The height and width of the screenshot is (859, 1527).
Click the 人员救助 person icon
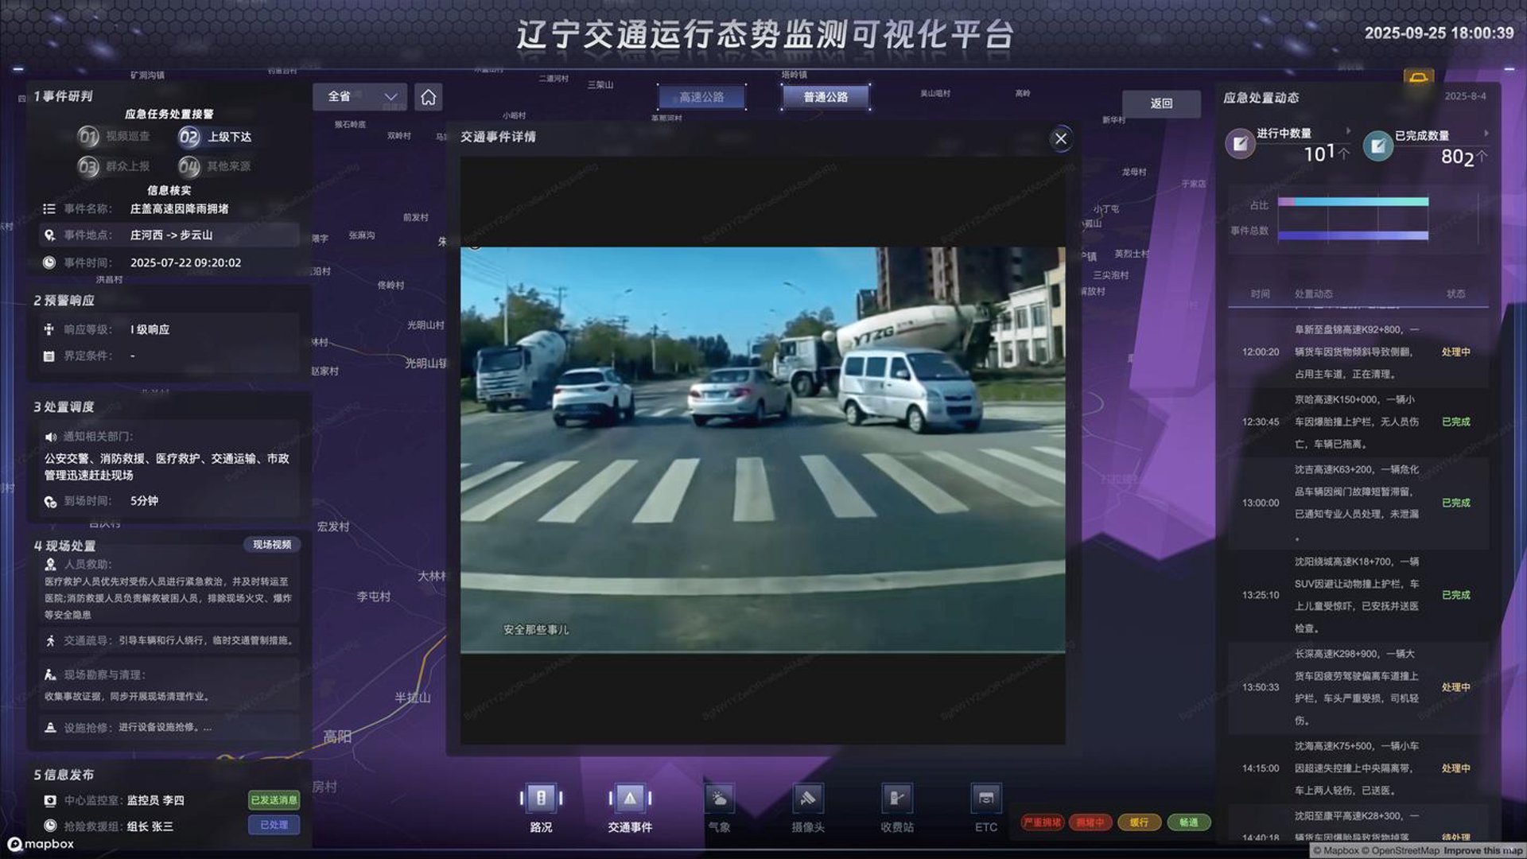50,564
